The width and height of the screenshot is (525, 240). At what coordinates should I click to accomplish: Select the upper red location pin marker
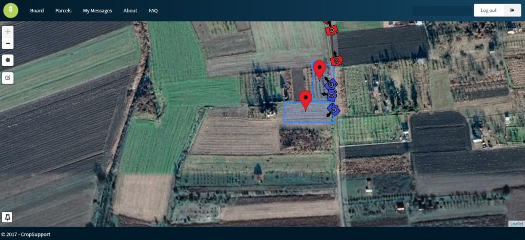tap(320, 70)
